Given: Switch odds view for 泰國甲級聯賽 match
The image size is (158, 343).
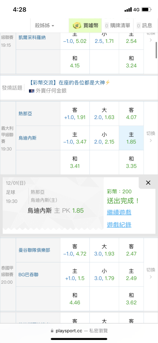Looking at the screenshot, I should click(x=151, y=273).
